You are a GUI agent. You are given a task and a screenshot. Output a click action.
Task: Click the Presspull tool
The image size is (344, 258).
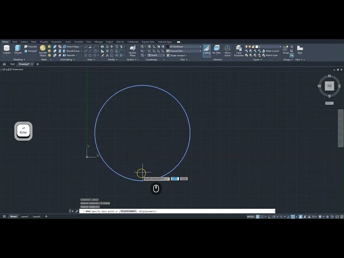31,51
